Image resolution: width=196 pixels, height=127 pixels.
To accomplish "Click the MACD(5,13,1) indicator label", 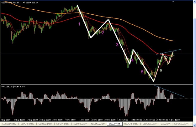I will point(13,86).
